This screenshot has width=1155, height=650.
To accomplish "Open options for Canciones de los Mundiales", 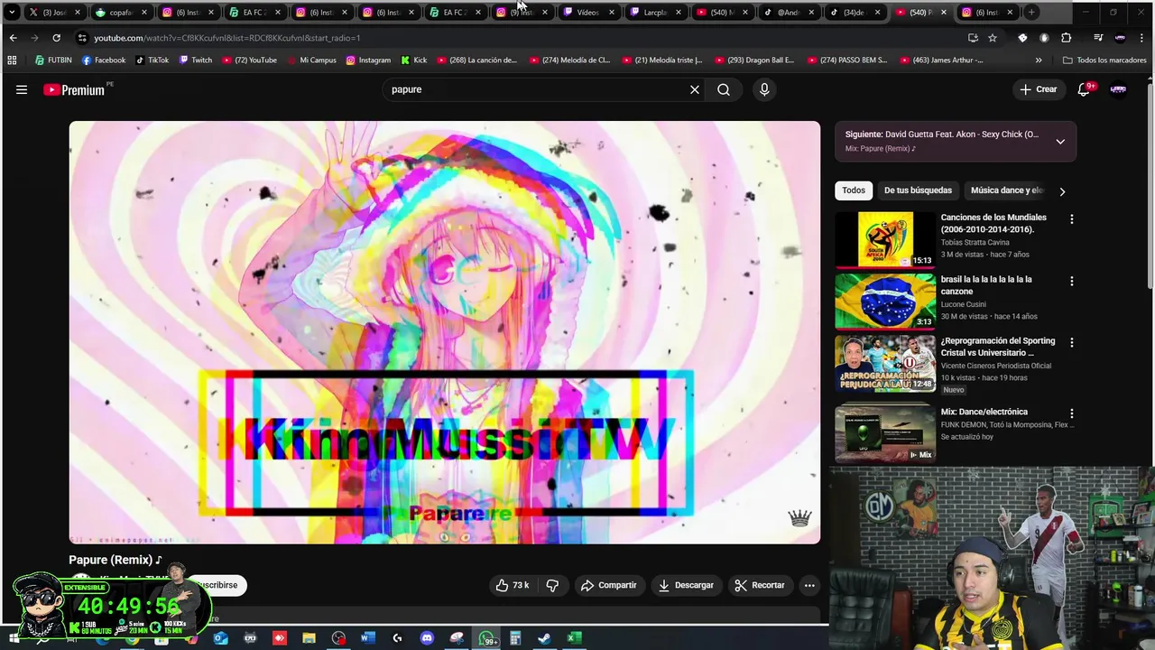I will (x=1071, y=219).
